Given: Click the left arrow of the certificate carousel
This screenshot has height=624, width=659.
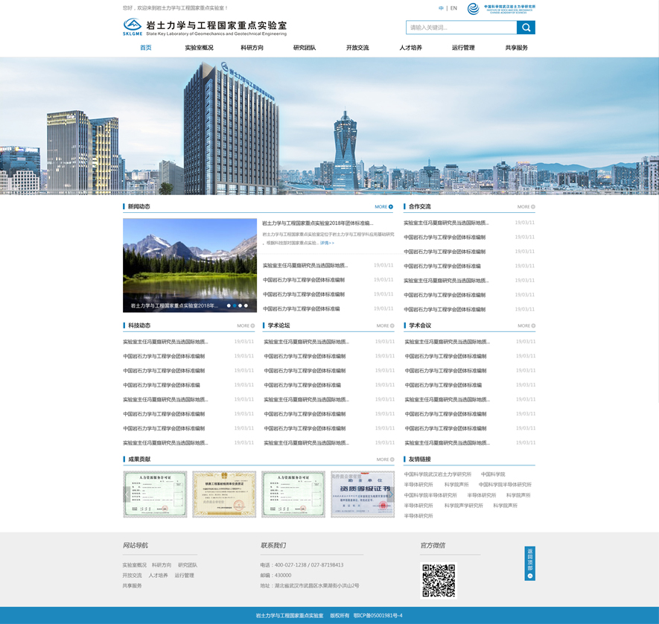Looking at the screenshot, I should tap(127, 494).
